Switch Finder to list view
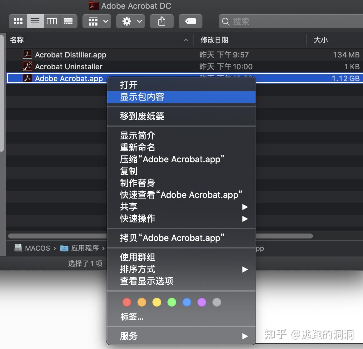Viewport: 363px width, 349px height. 35,21
